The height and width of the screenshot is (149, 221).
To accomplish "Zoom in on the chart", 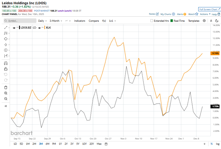I will [6, 93].
